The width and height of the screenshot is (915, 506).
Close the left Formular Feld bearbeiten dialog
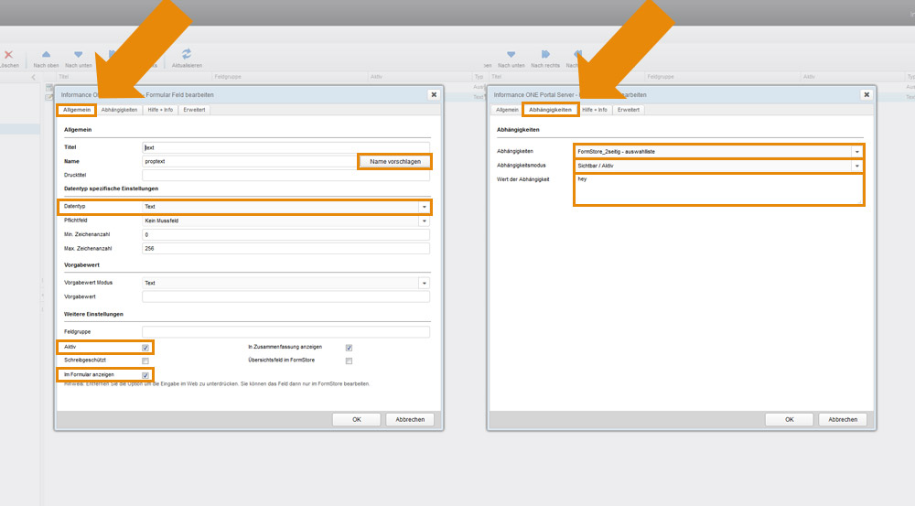(x=433, y=94)
